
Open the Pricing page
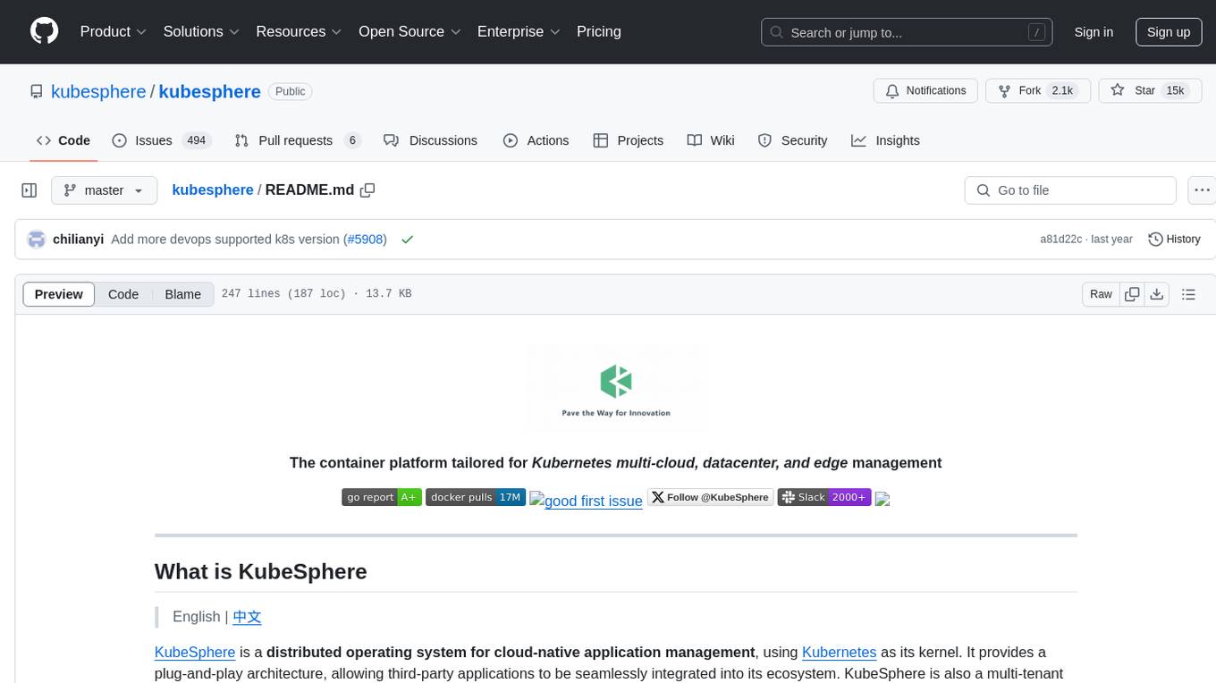tap(599, 32)
